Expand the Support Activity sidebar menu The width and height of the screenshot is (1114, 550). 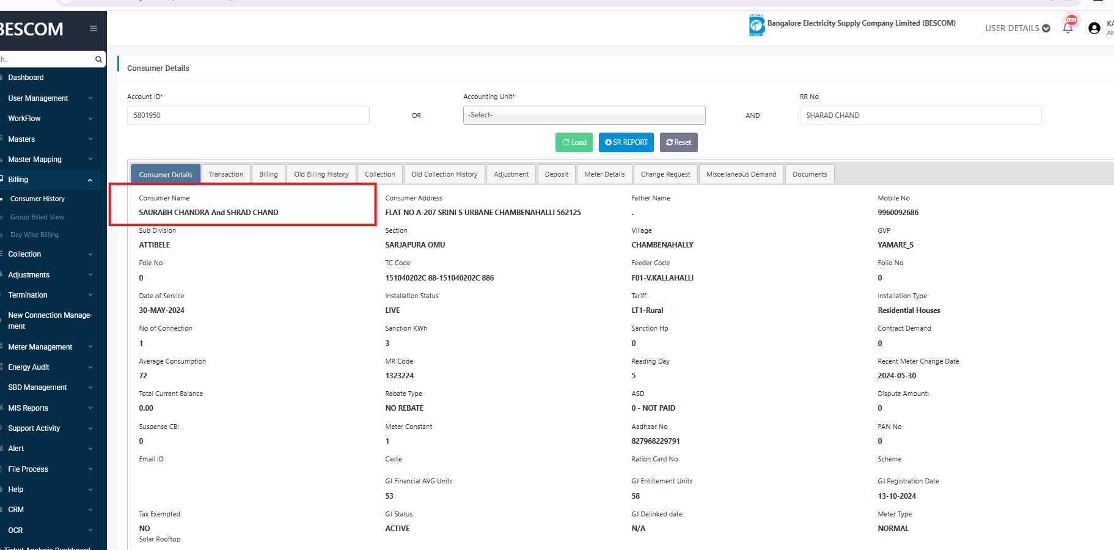coord(50,428)
